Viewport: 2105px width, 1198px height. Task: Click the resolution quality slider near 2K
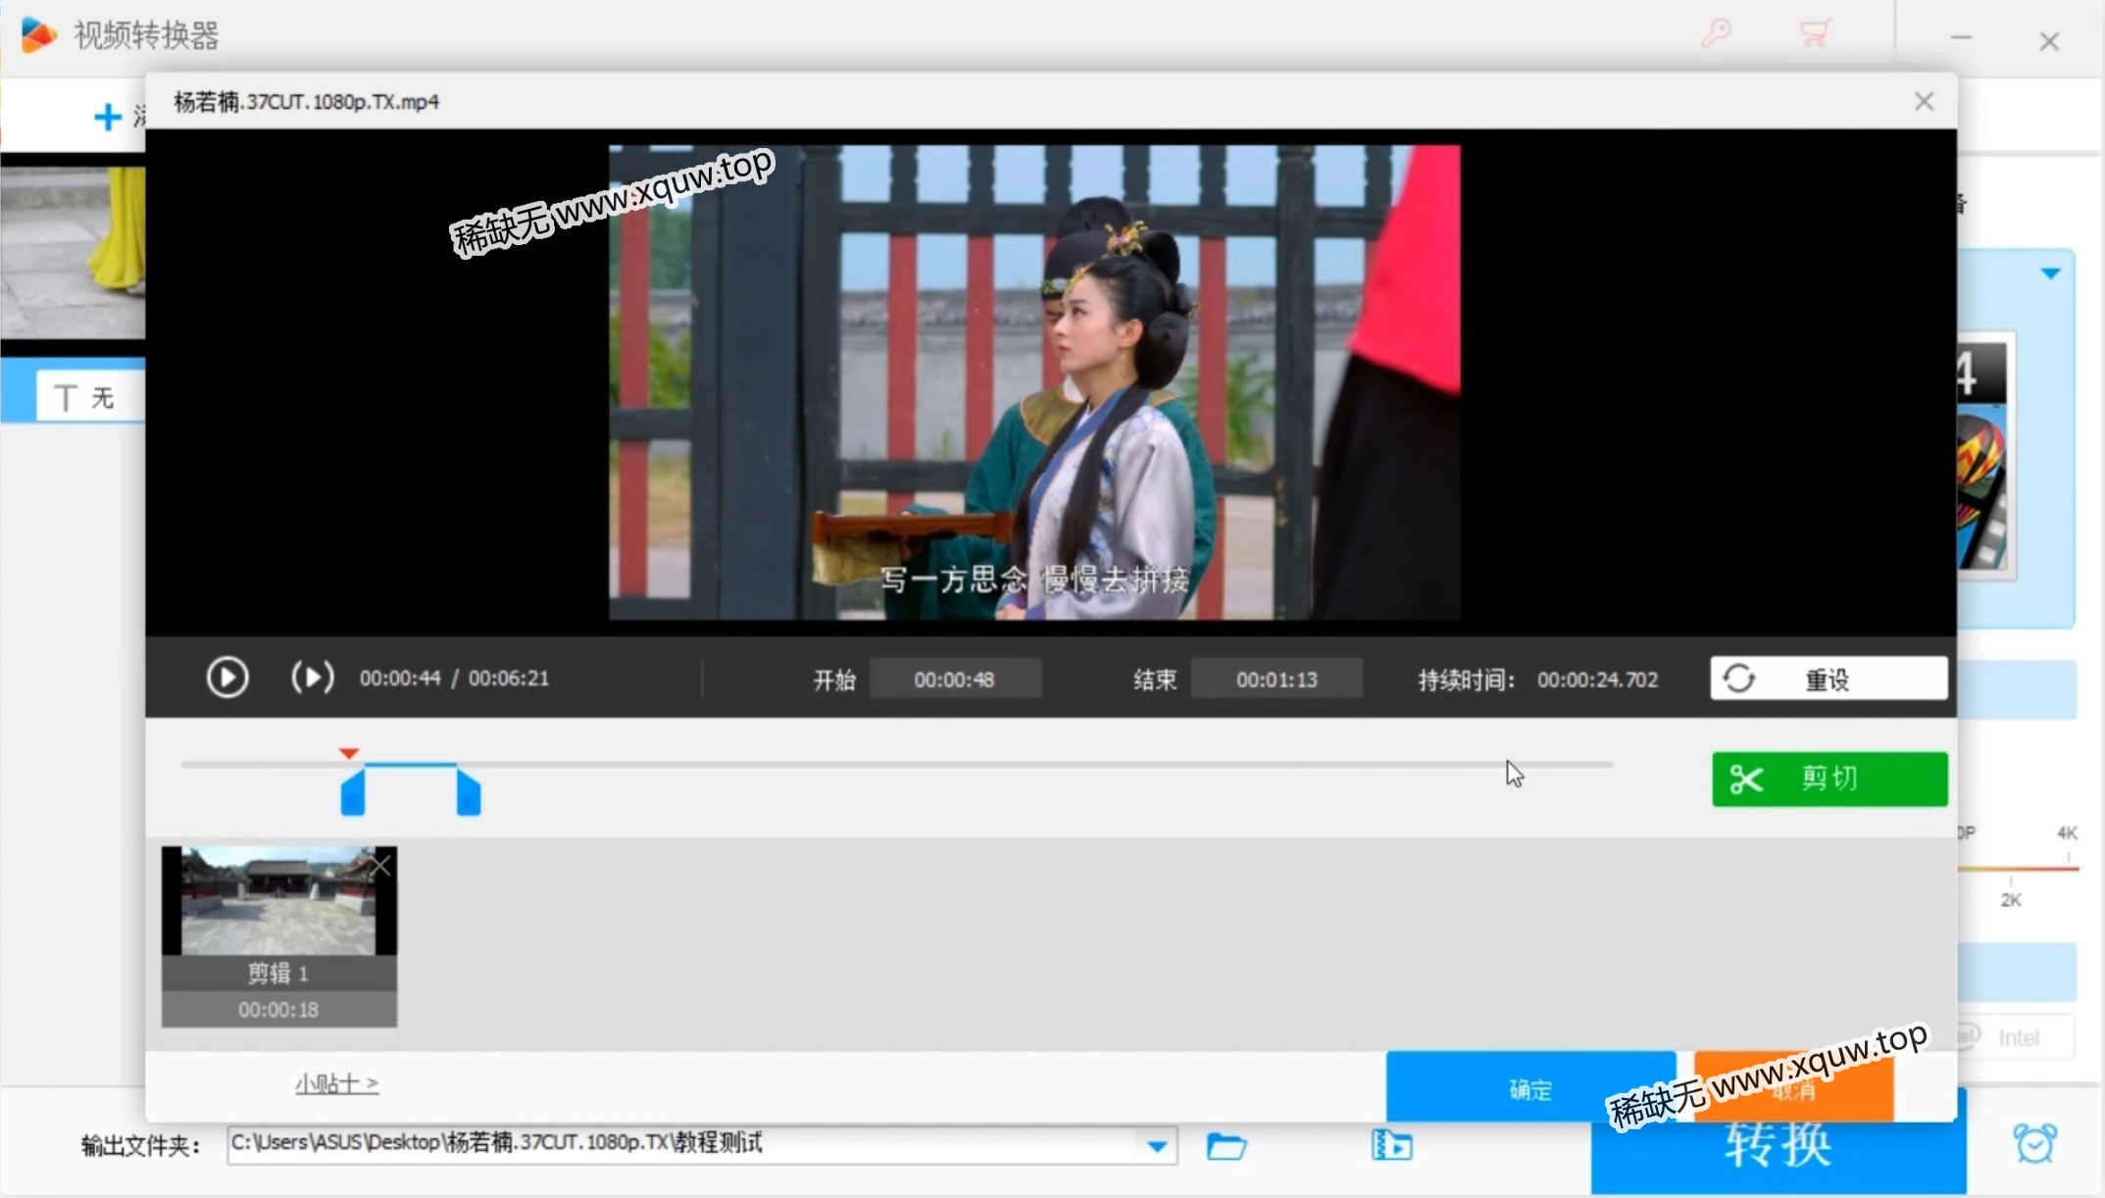click(x=2010, y=870)
